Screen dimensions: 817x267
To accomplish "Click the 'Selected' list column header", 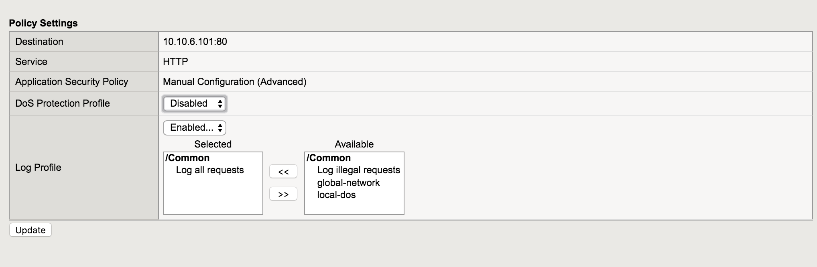I will pyautogui.click(x=213, y=144).
